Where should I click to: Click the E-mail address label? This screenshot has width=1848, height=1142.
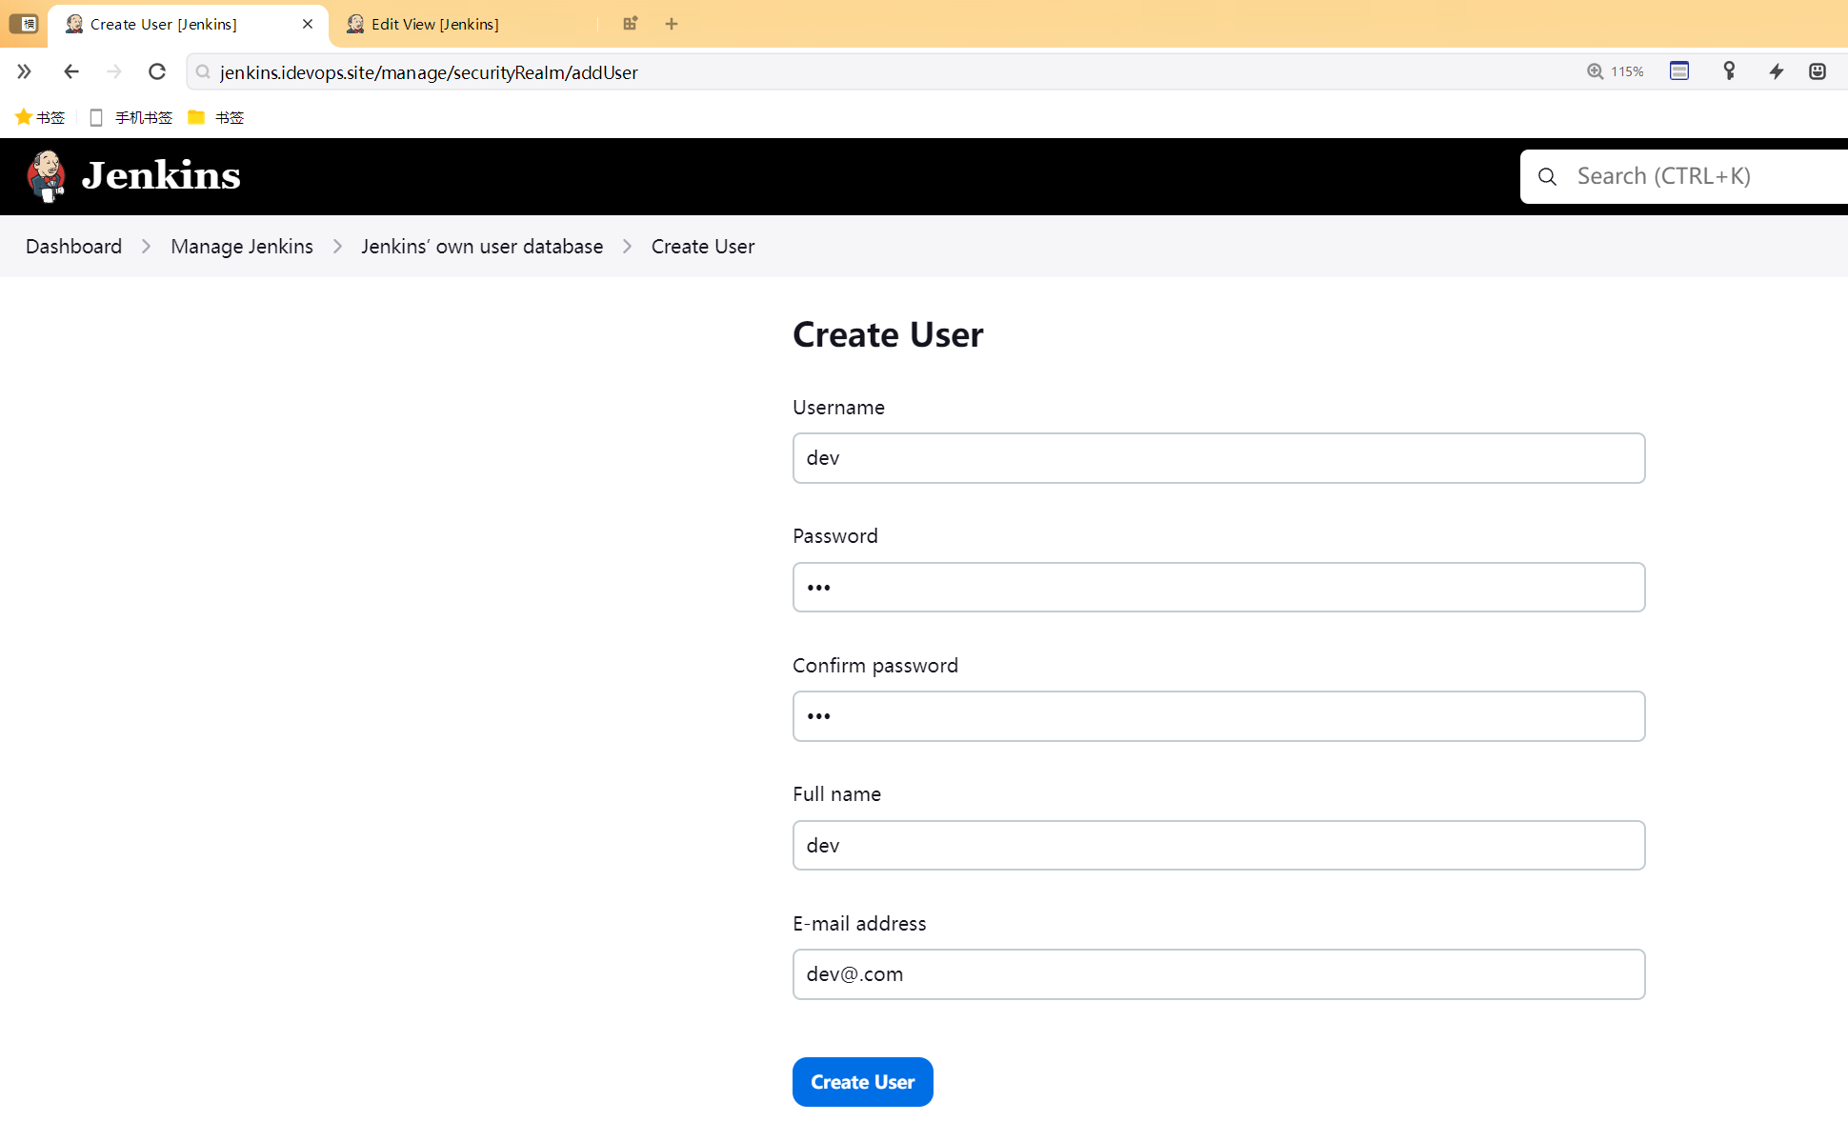click(859, 924)
